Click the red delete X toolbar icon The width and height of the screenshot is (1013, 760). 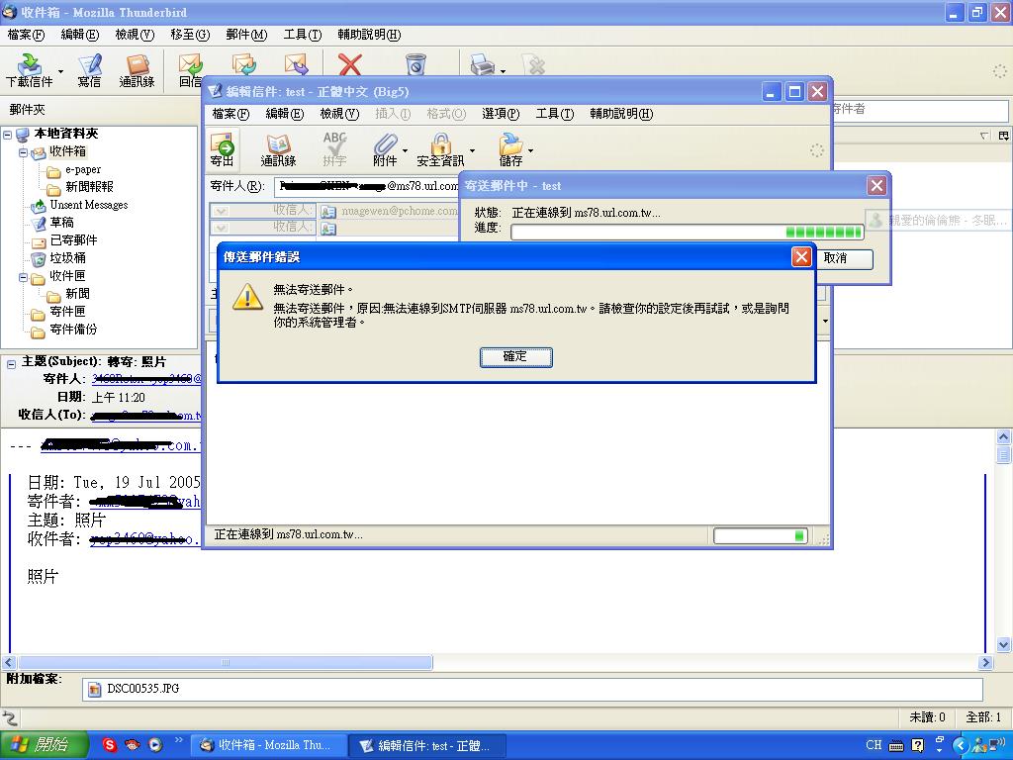350,65
